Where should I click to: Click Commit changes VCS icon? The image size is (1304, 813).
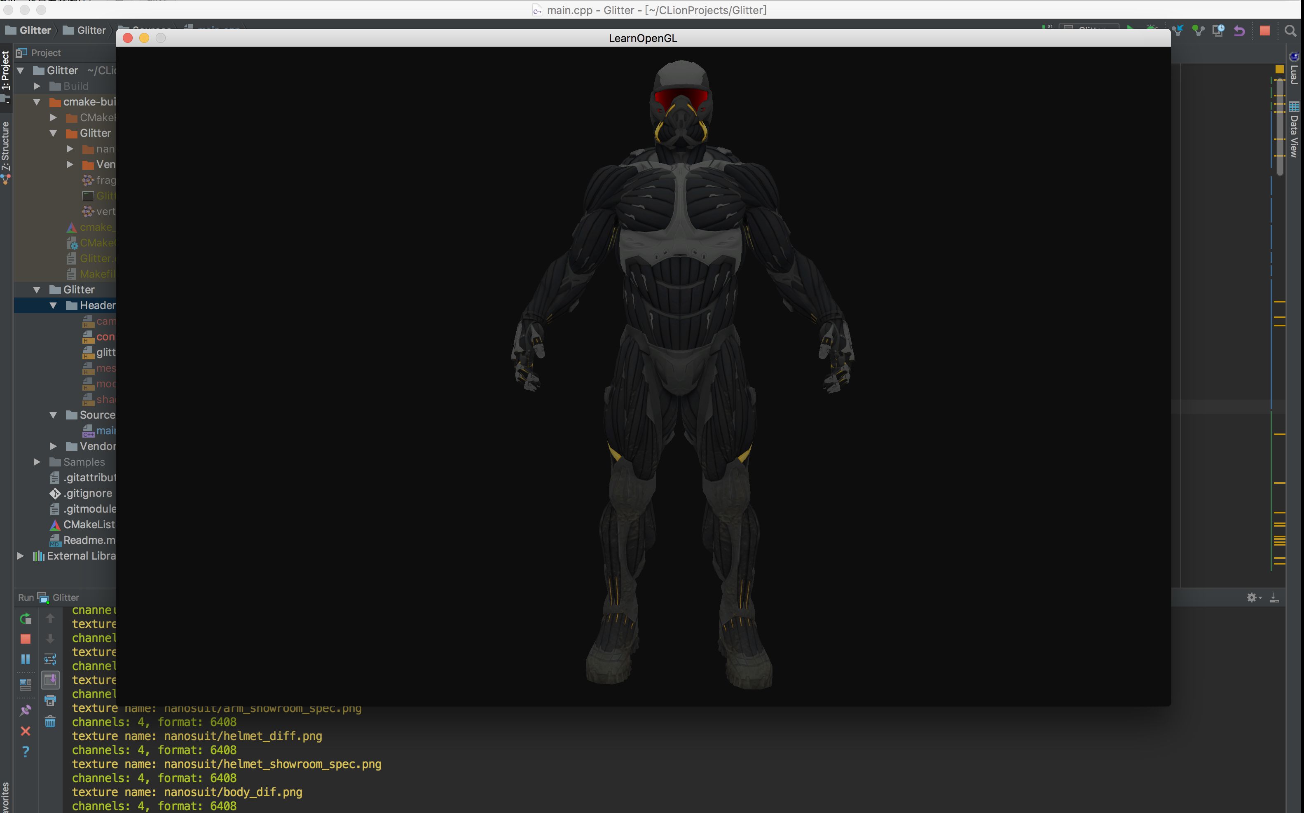[1198, 30]
